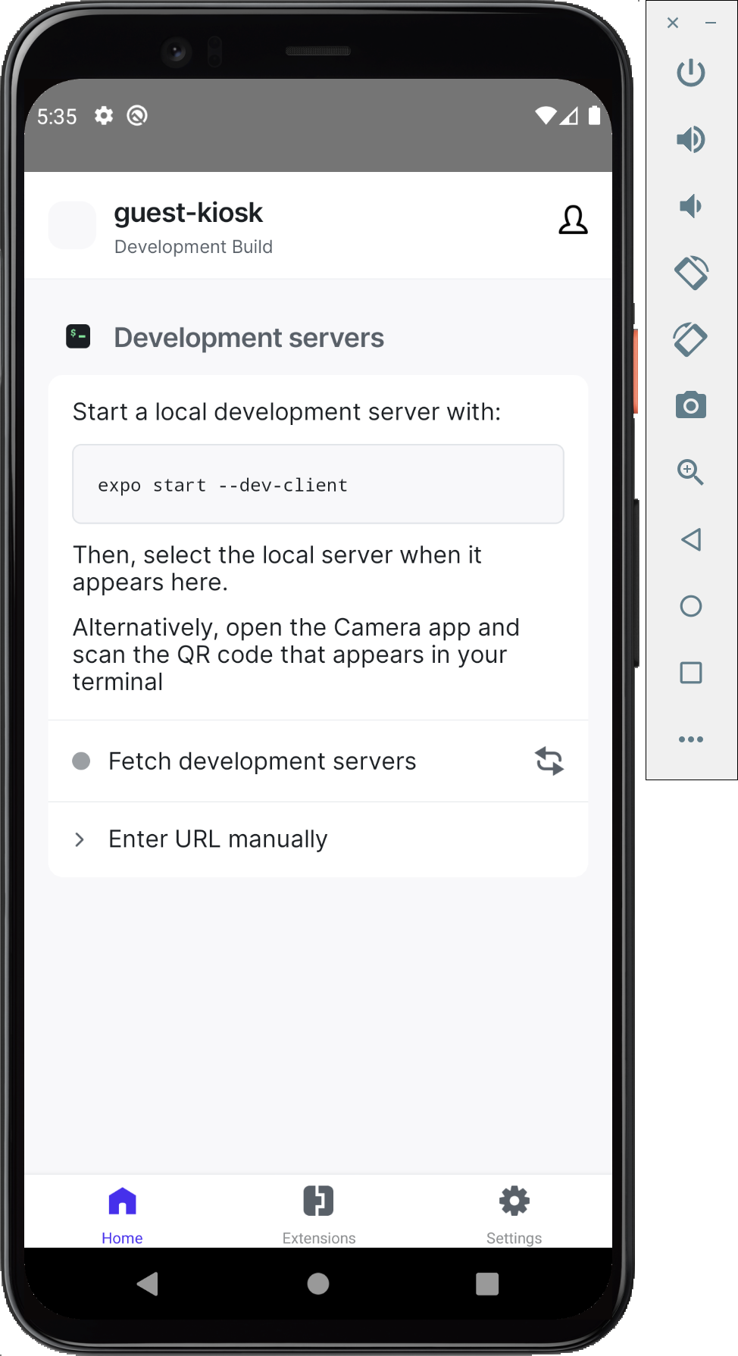This screenshot has height=1356, width=738.
Task: Click the cellular signal status icon
Action: point(570,115)
